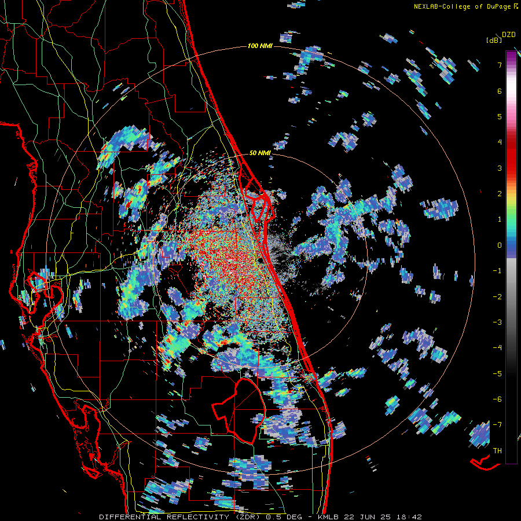Select the -5 dB scale label

(x=497, y=374)
